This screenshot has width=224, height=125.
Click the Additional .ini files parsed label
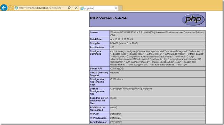98,109
